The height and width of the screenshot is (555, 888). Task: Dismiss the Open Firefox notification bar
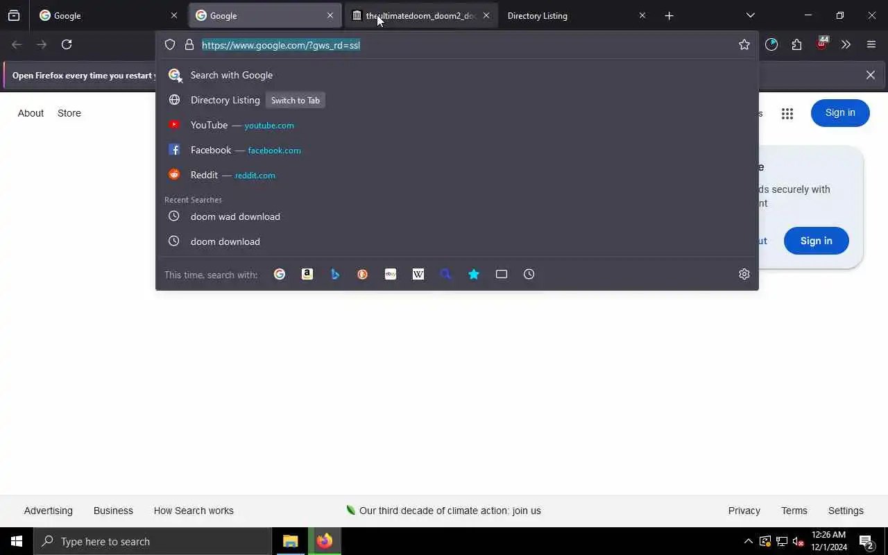tap(870, 75)
